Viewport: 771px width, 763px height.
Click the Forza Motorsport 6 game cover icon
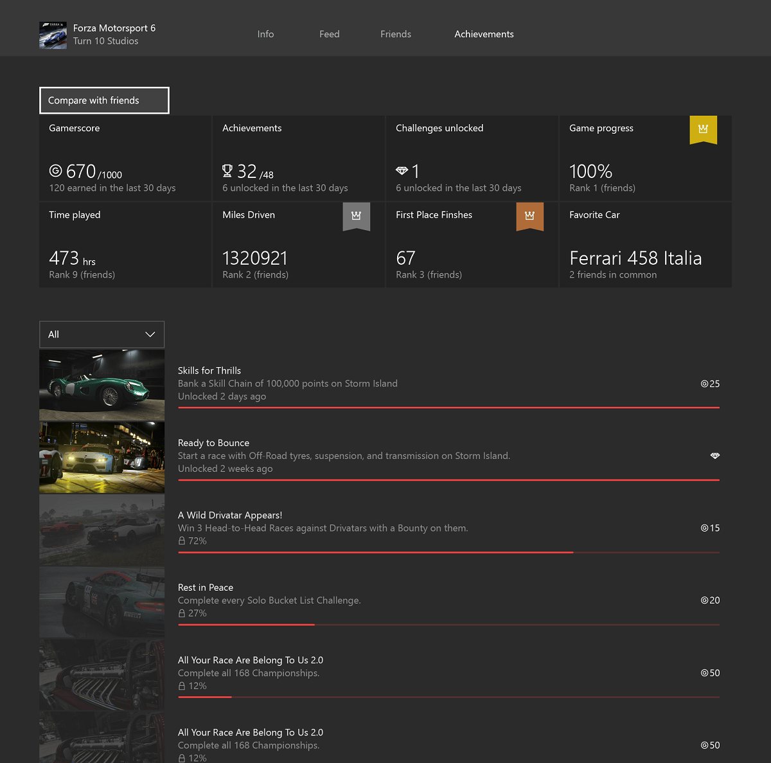pos(53,35)
